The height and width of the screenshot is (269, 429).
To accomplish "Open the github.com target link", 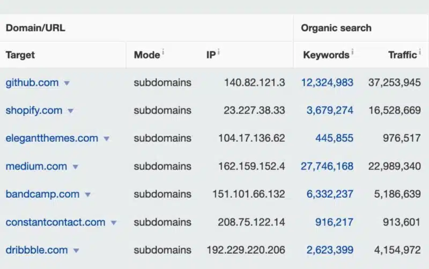I will pos(32,83).
